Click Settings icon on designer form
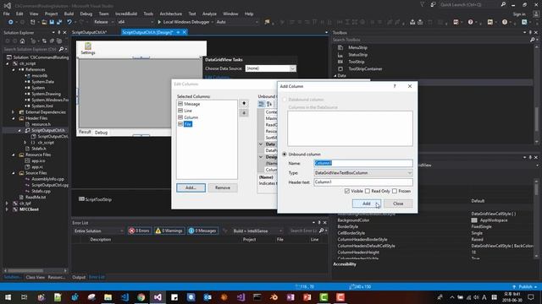Viewport: 542px width, 304px height. [x=88, y=49]
